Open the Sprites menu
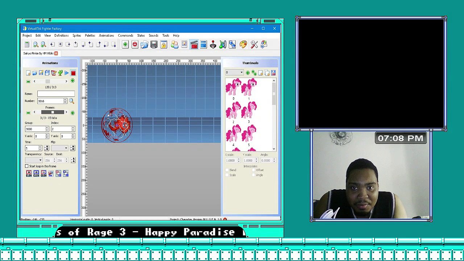 click(x=76, y=36)
